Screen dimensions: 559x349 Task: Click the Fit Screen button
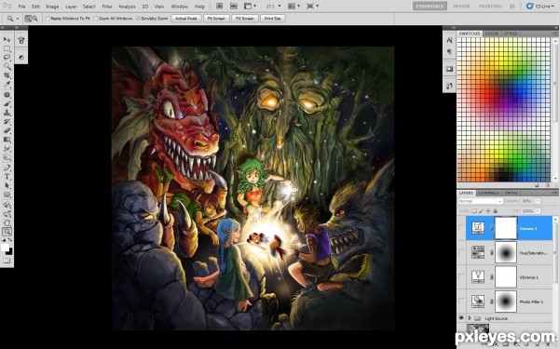click(x=216, y=19)
